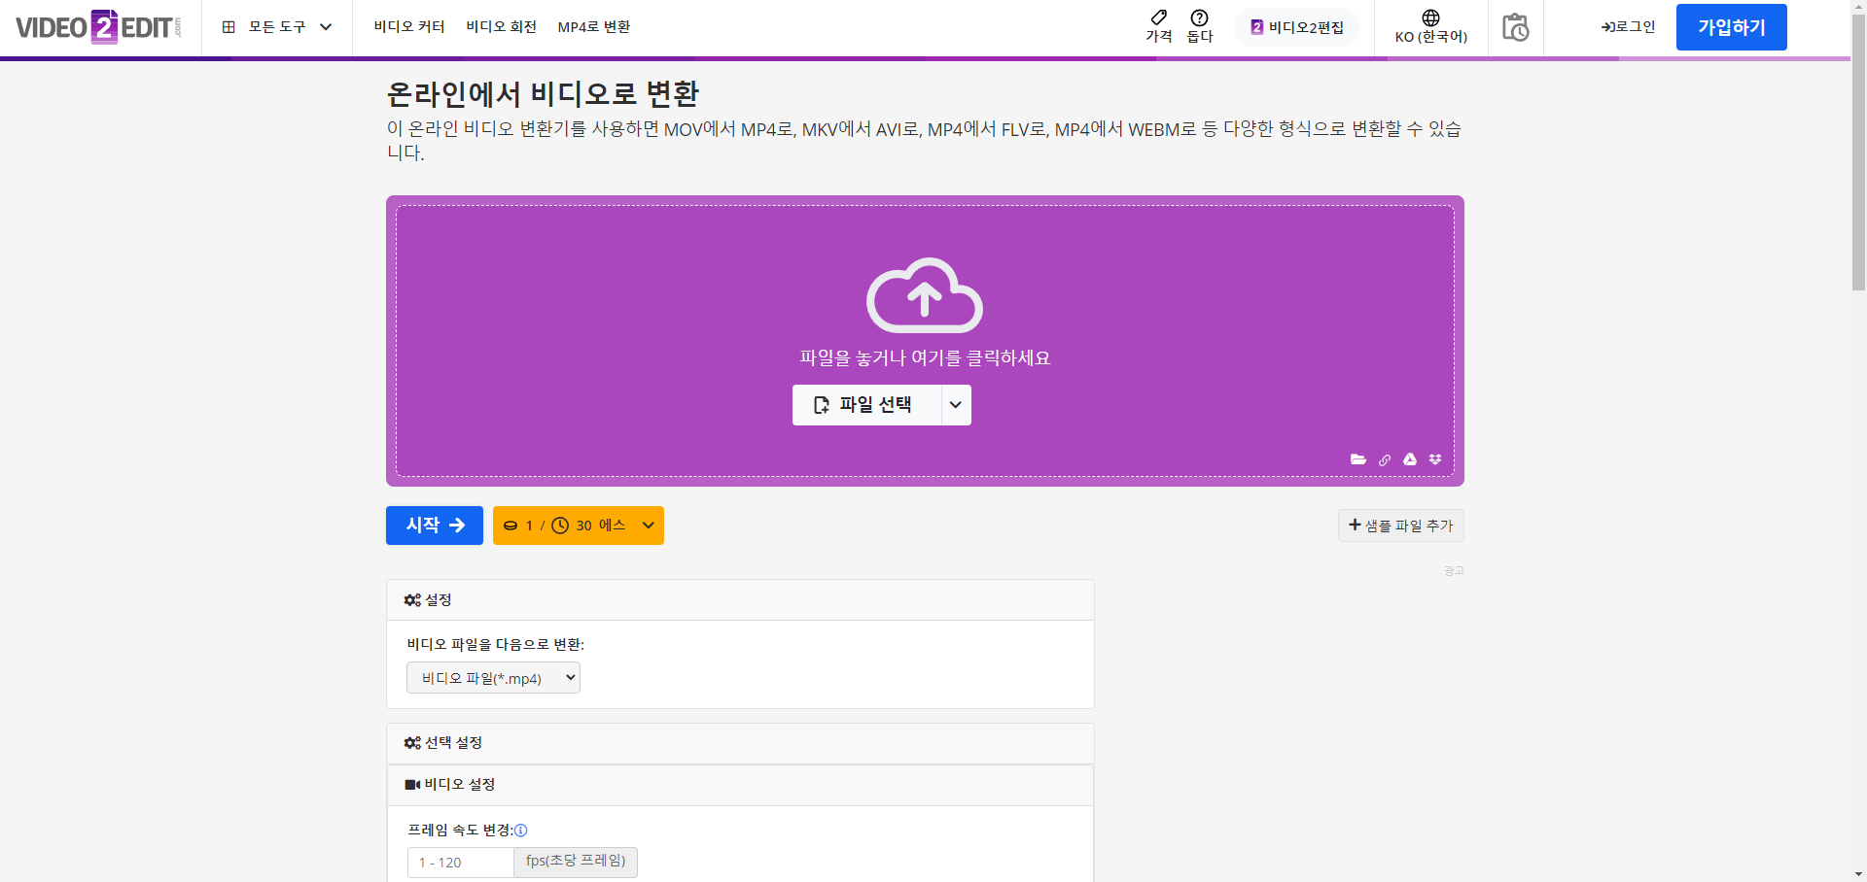The width and height of the screenshot is (1867, 882).
Task: Open the KO (한국어) language selector
Action: tap(1430, 27)
